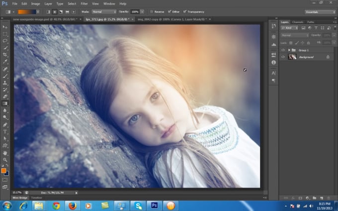Click the dark blue background color swatch

pyautogui.click(x=7, y=174)
